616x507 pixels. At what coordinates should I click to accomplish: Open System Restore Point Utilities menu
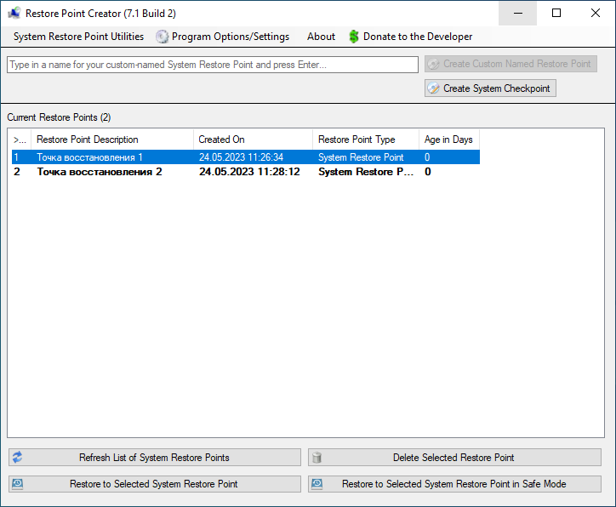[78, 37]
